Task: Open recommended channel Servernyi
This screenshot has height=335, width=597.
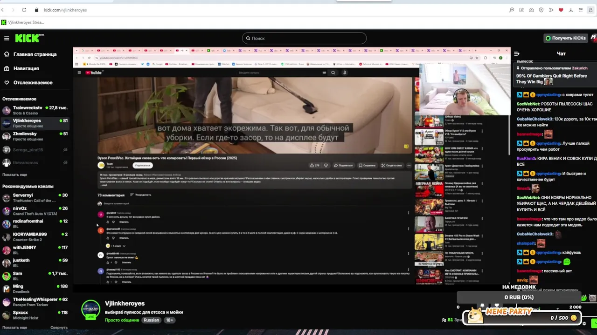Action: click(x=35, y=198)
